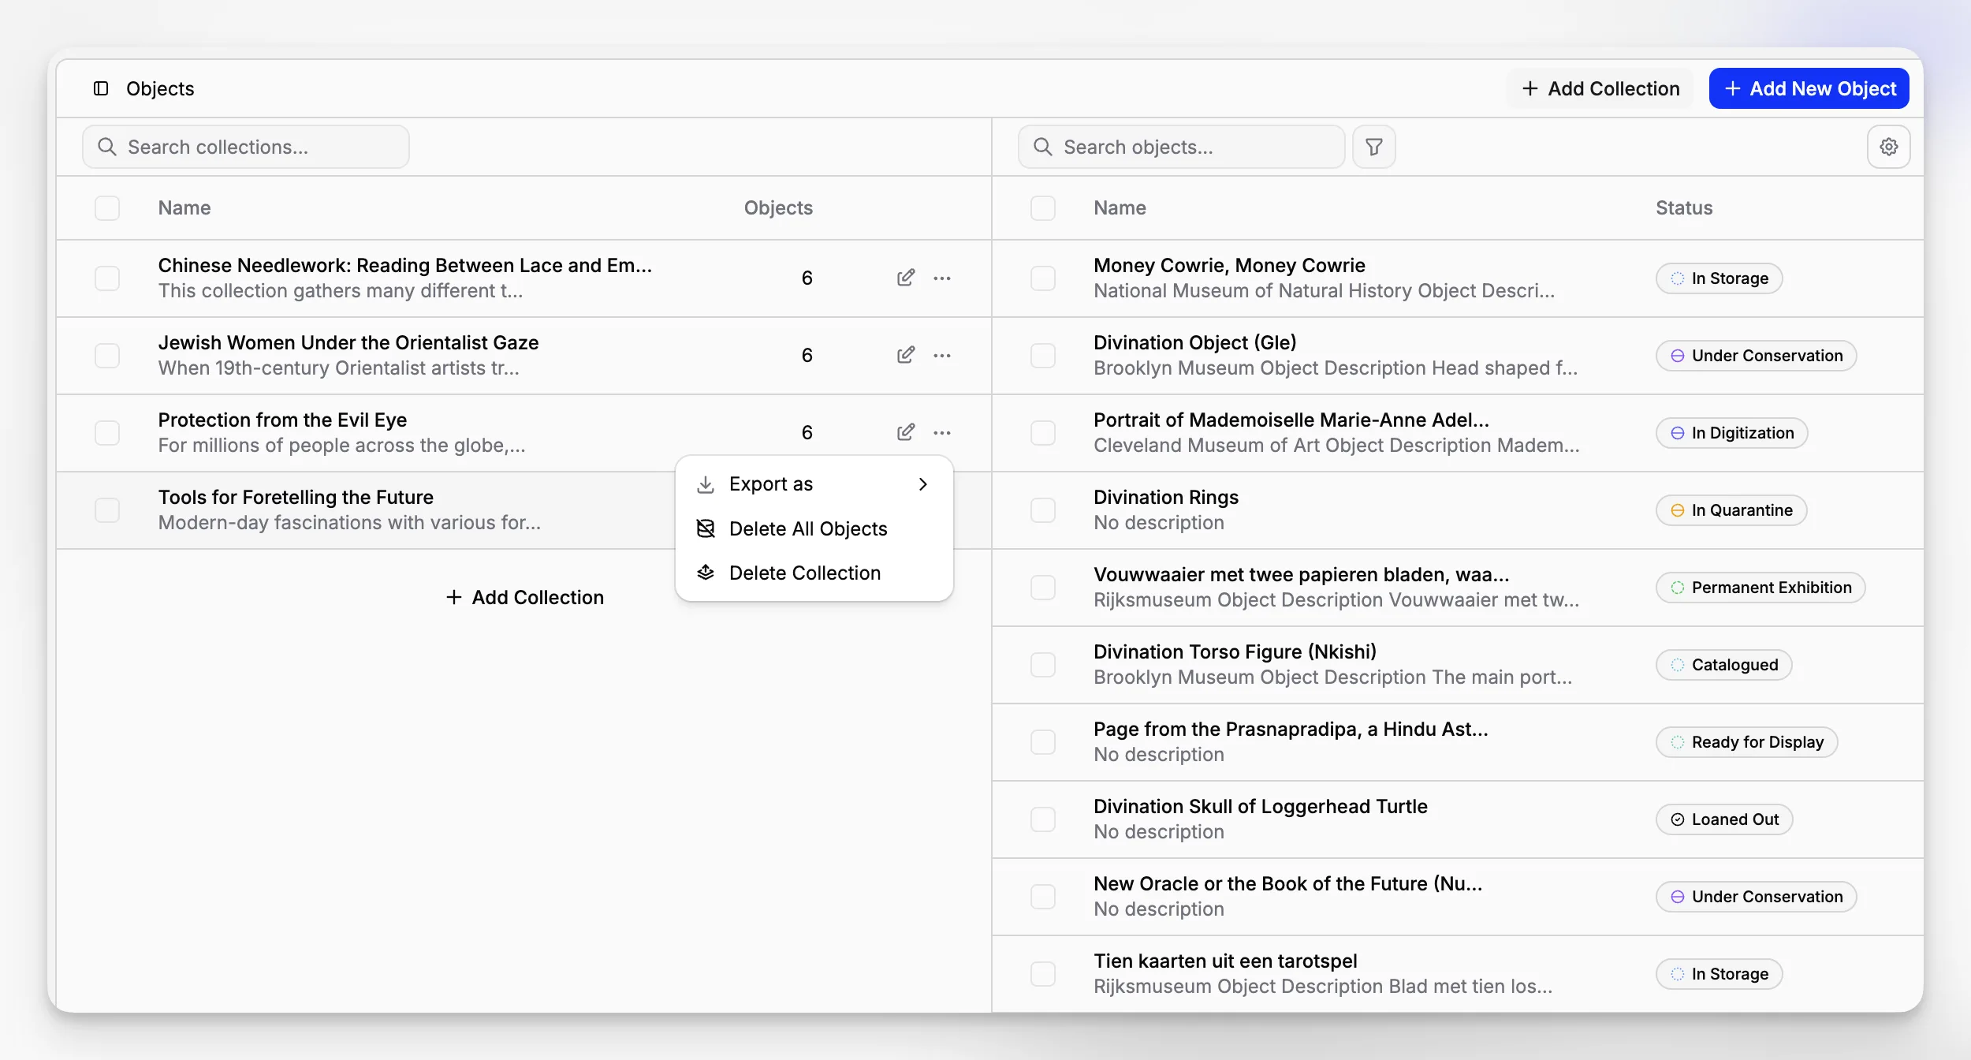Edit the Chinese Needlework collection with pencil icon
The image size is (1971, 1060).
point(906,278)
